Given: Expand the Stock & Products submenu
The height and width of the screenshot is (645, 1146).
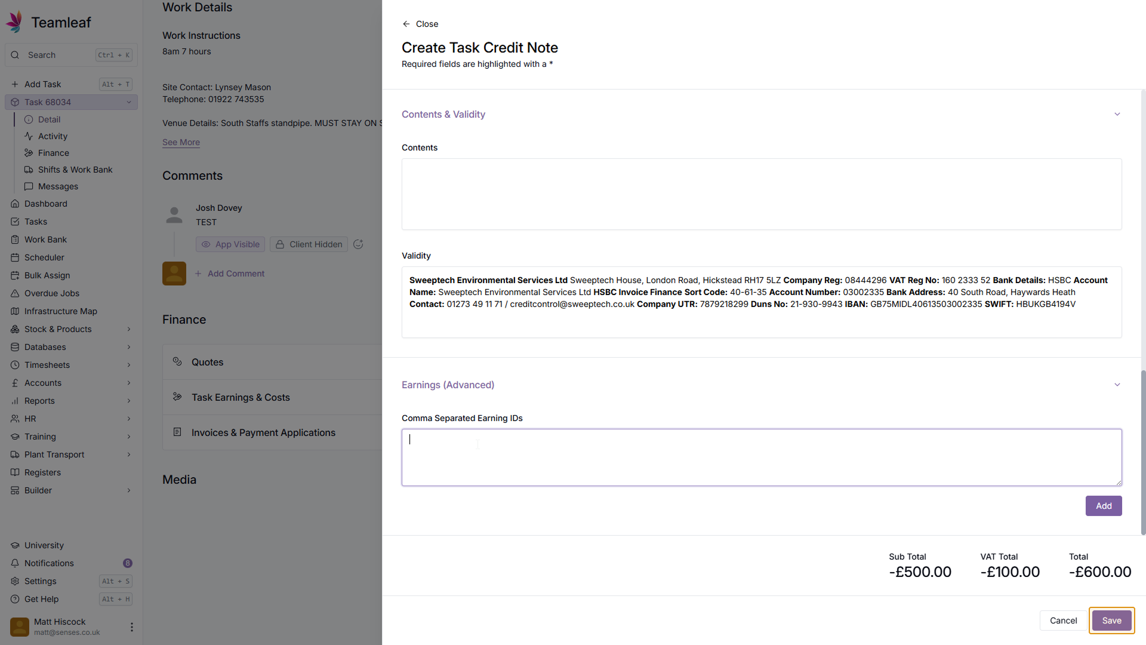Looking at the screenshot, I should [129, 329].
